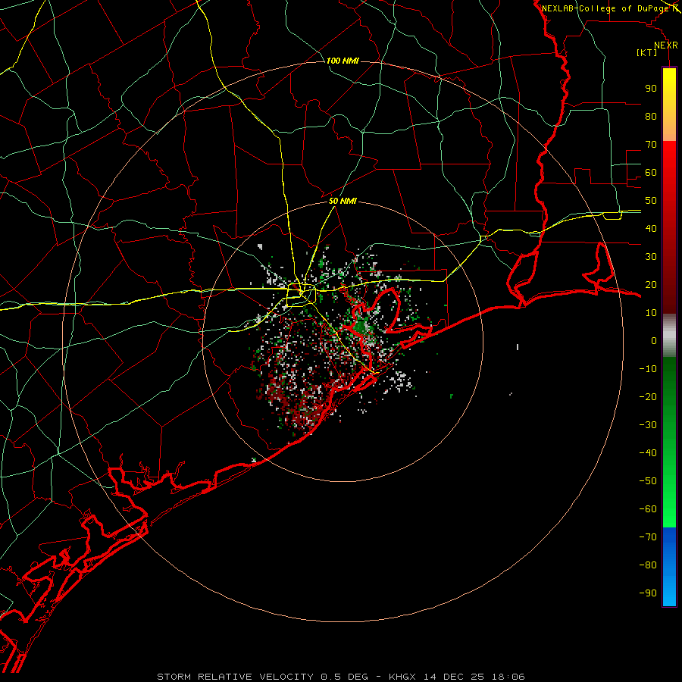The image size is (682, 682).
Task: Click the 40 tick label on color scale
Action: coord(651,228)
